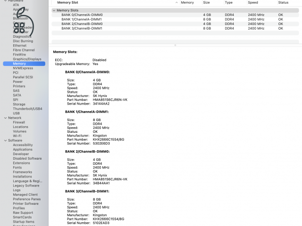Select BANK 0/ChannelA-DIMM0 row
This screenshot has height=226, width=302.
pos(175,15)
